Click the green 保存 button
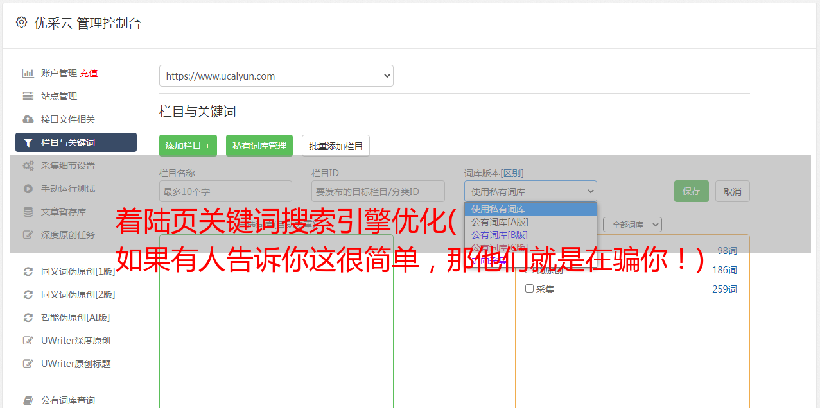The width and height of the screenshot is (820, 408). pyautogui.click(x=692, y=191)
